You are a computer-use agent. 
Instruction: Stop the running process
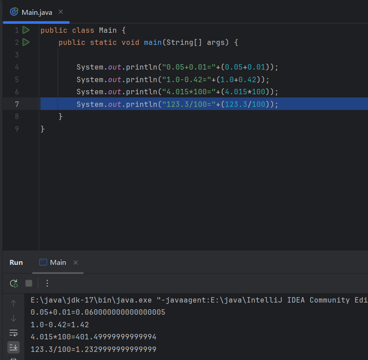[29, 283]
